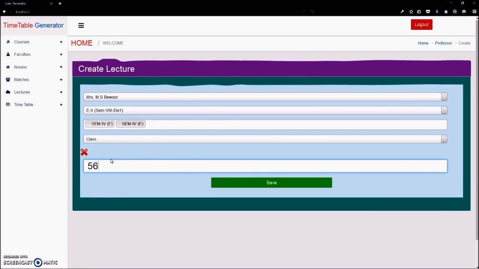Image resolution: width=479 pixels, height=269 pixels.
Task: Expand Rooms menu plus sign
Action: coord(61,67)
